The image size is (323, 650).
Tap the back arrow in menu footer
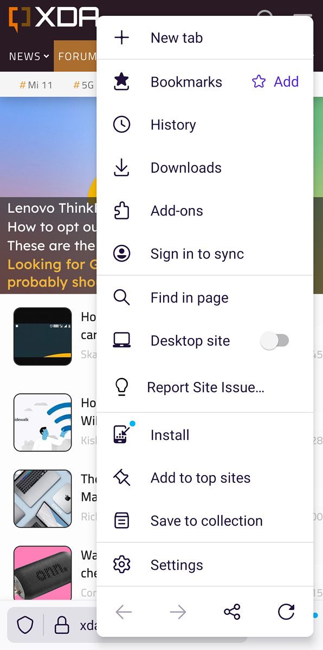[124, 613]
